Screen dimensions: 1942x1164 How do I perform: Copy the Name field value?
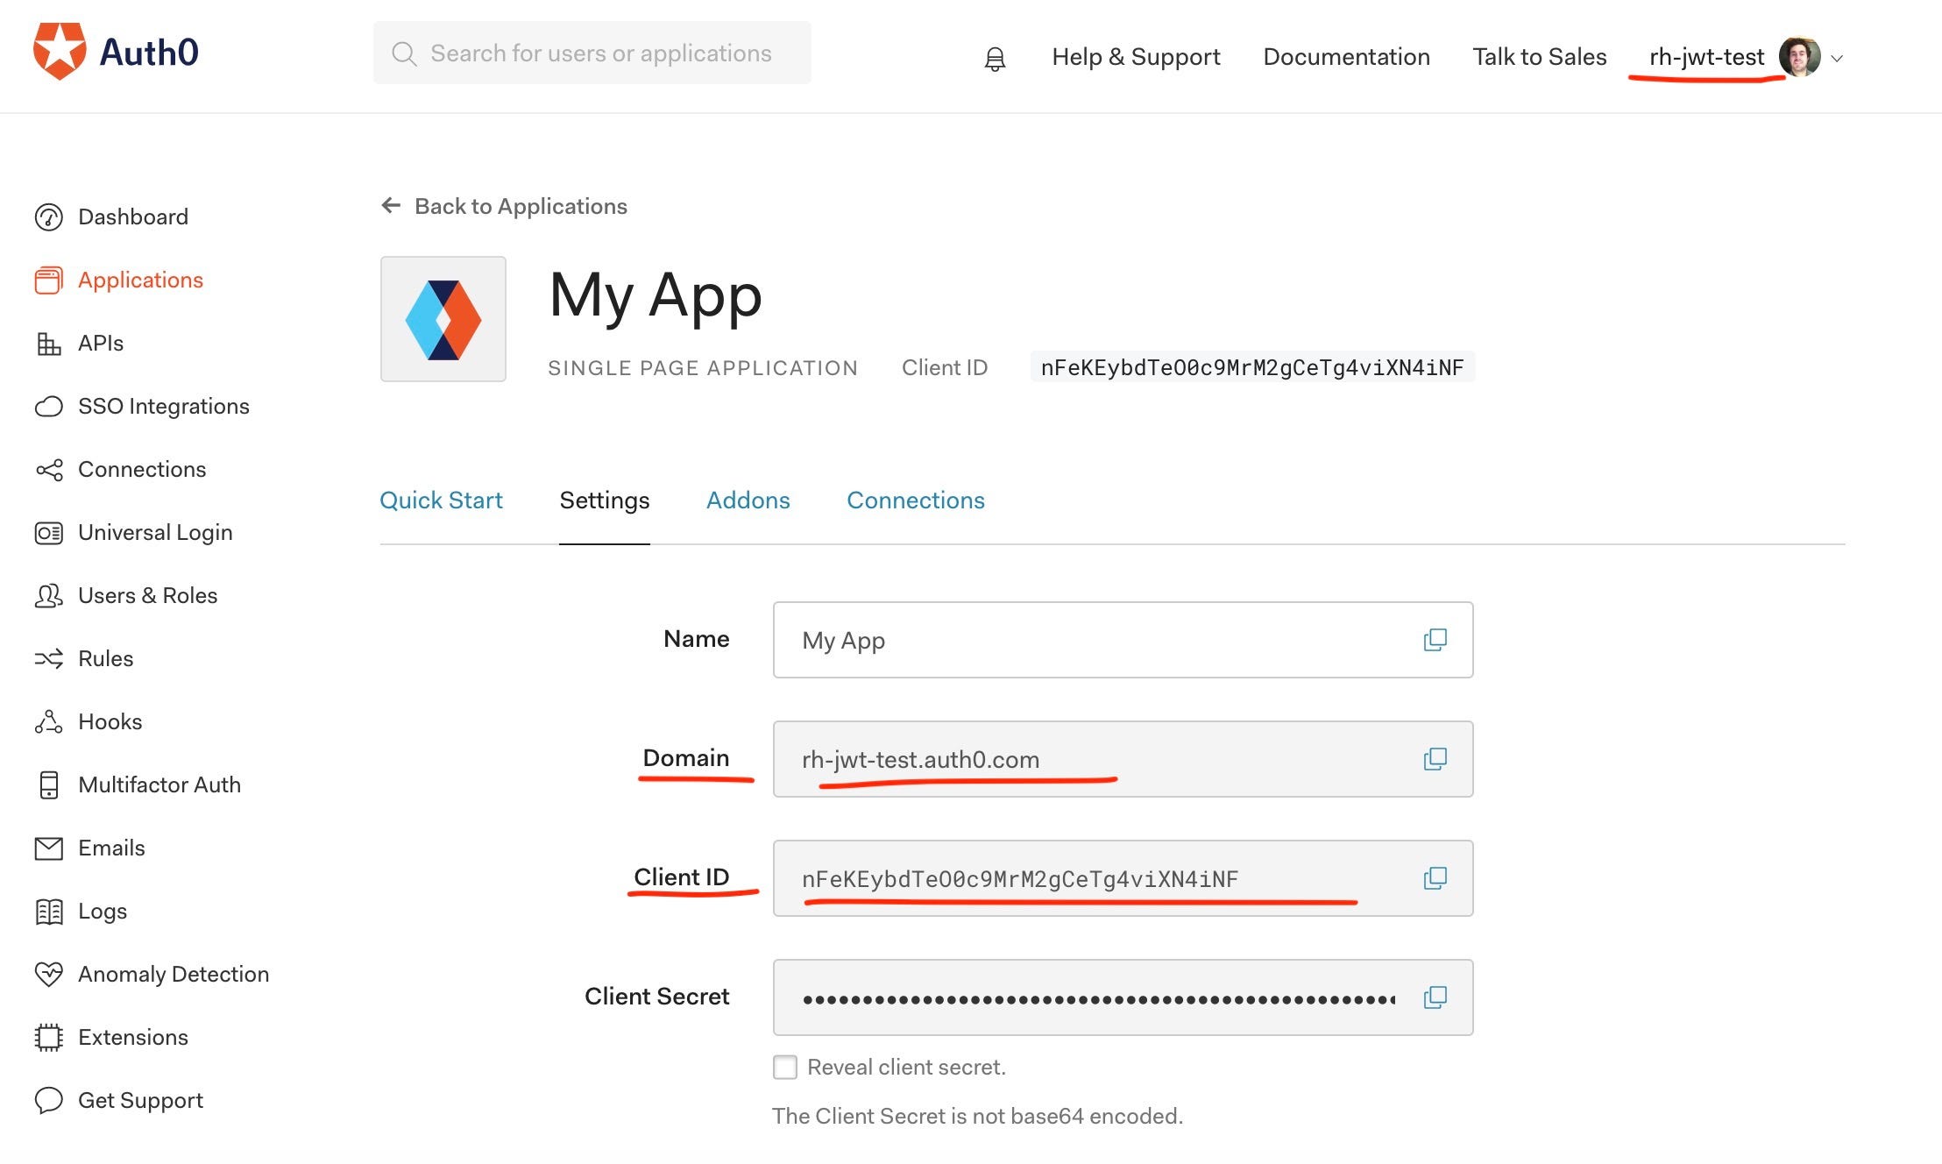pyautogui.click(x=1435, y=640)
